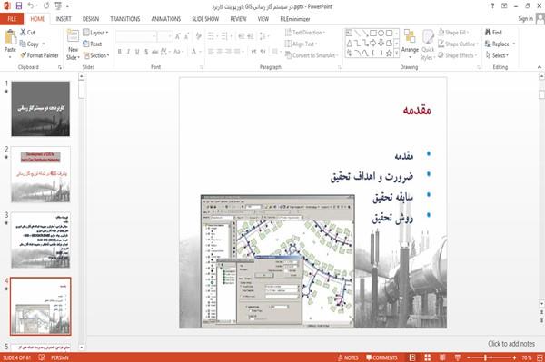Open Text Direction options

pos(305,33)
